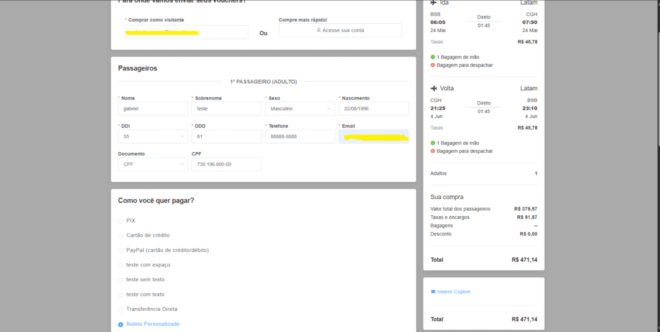Click the Ida departure airplane icon
Image resolution: width=660 pixels, height=332 pixels.
(434, 3)
